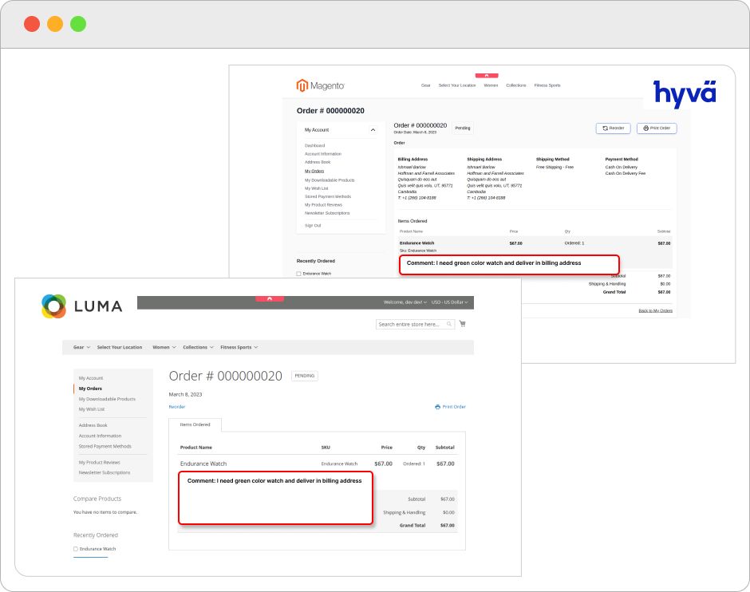Click the Search entire store field

[409, 324]
